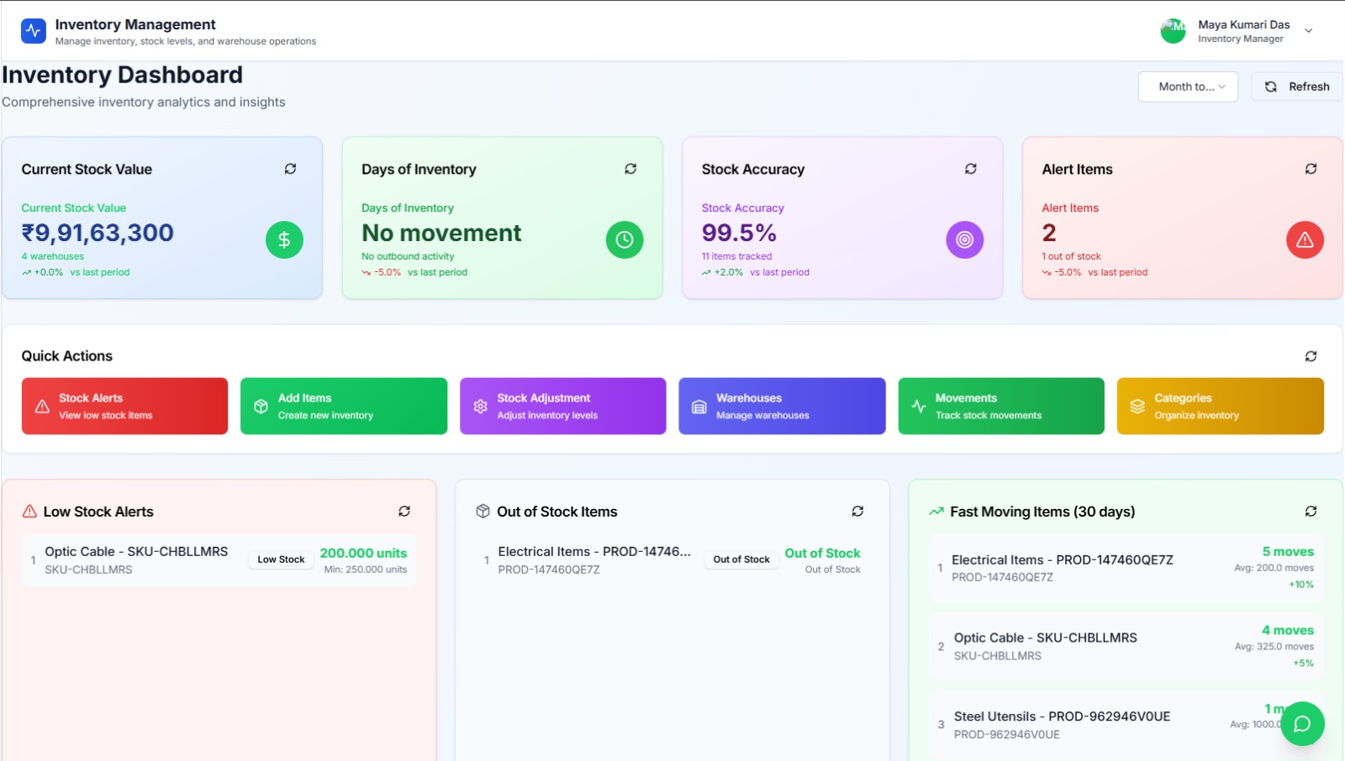Click the Refresh button in the header
The height and width of the screenshot is (761, 1345).
[x=1295, y=86]
